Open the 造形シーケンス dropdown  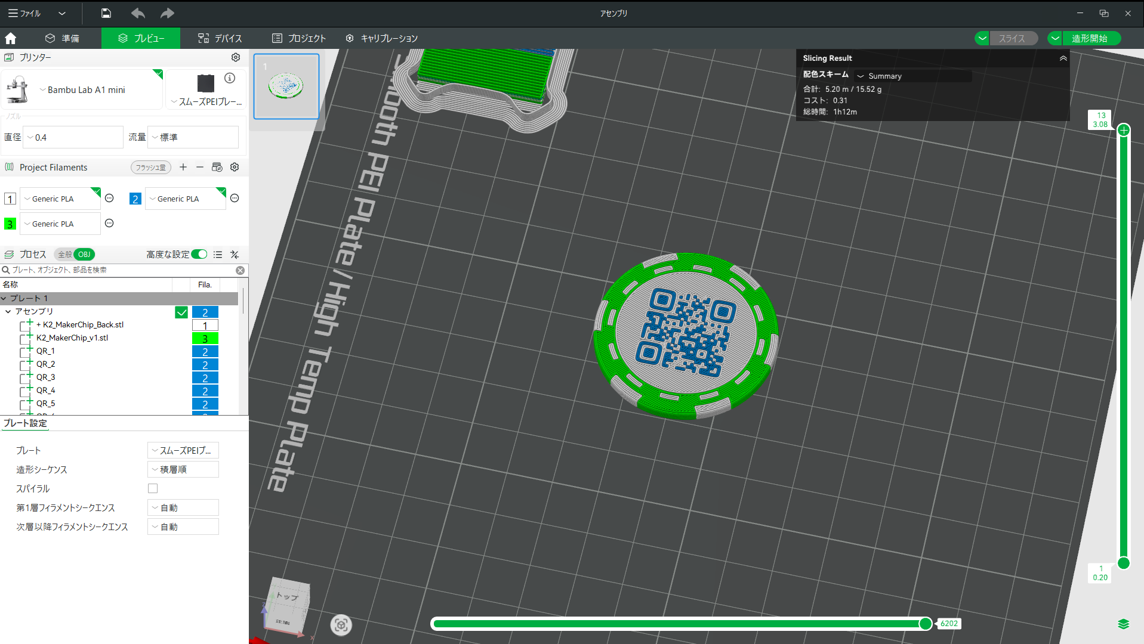[183, 469]
